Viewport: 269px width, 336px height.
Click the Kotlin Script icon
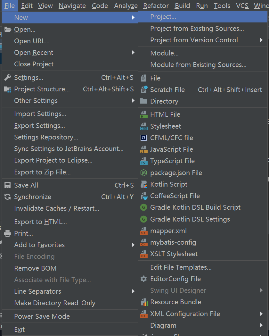click(x=144, y=184)
